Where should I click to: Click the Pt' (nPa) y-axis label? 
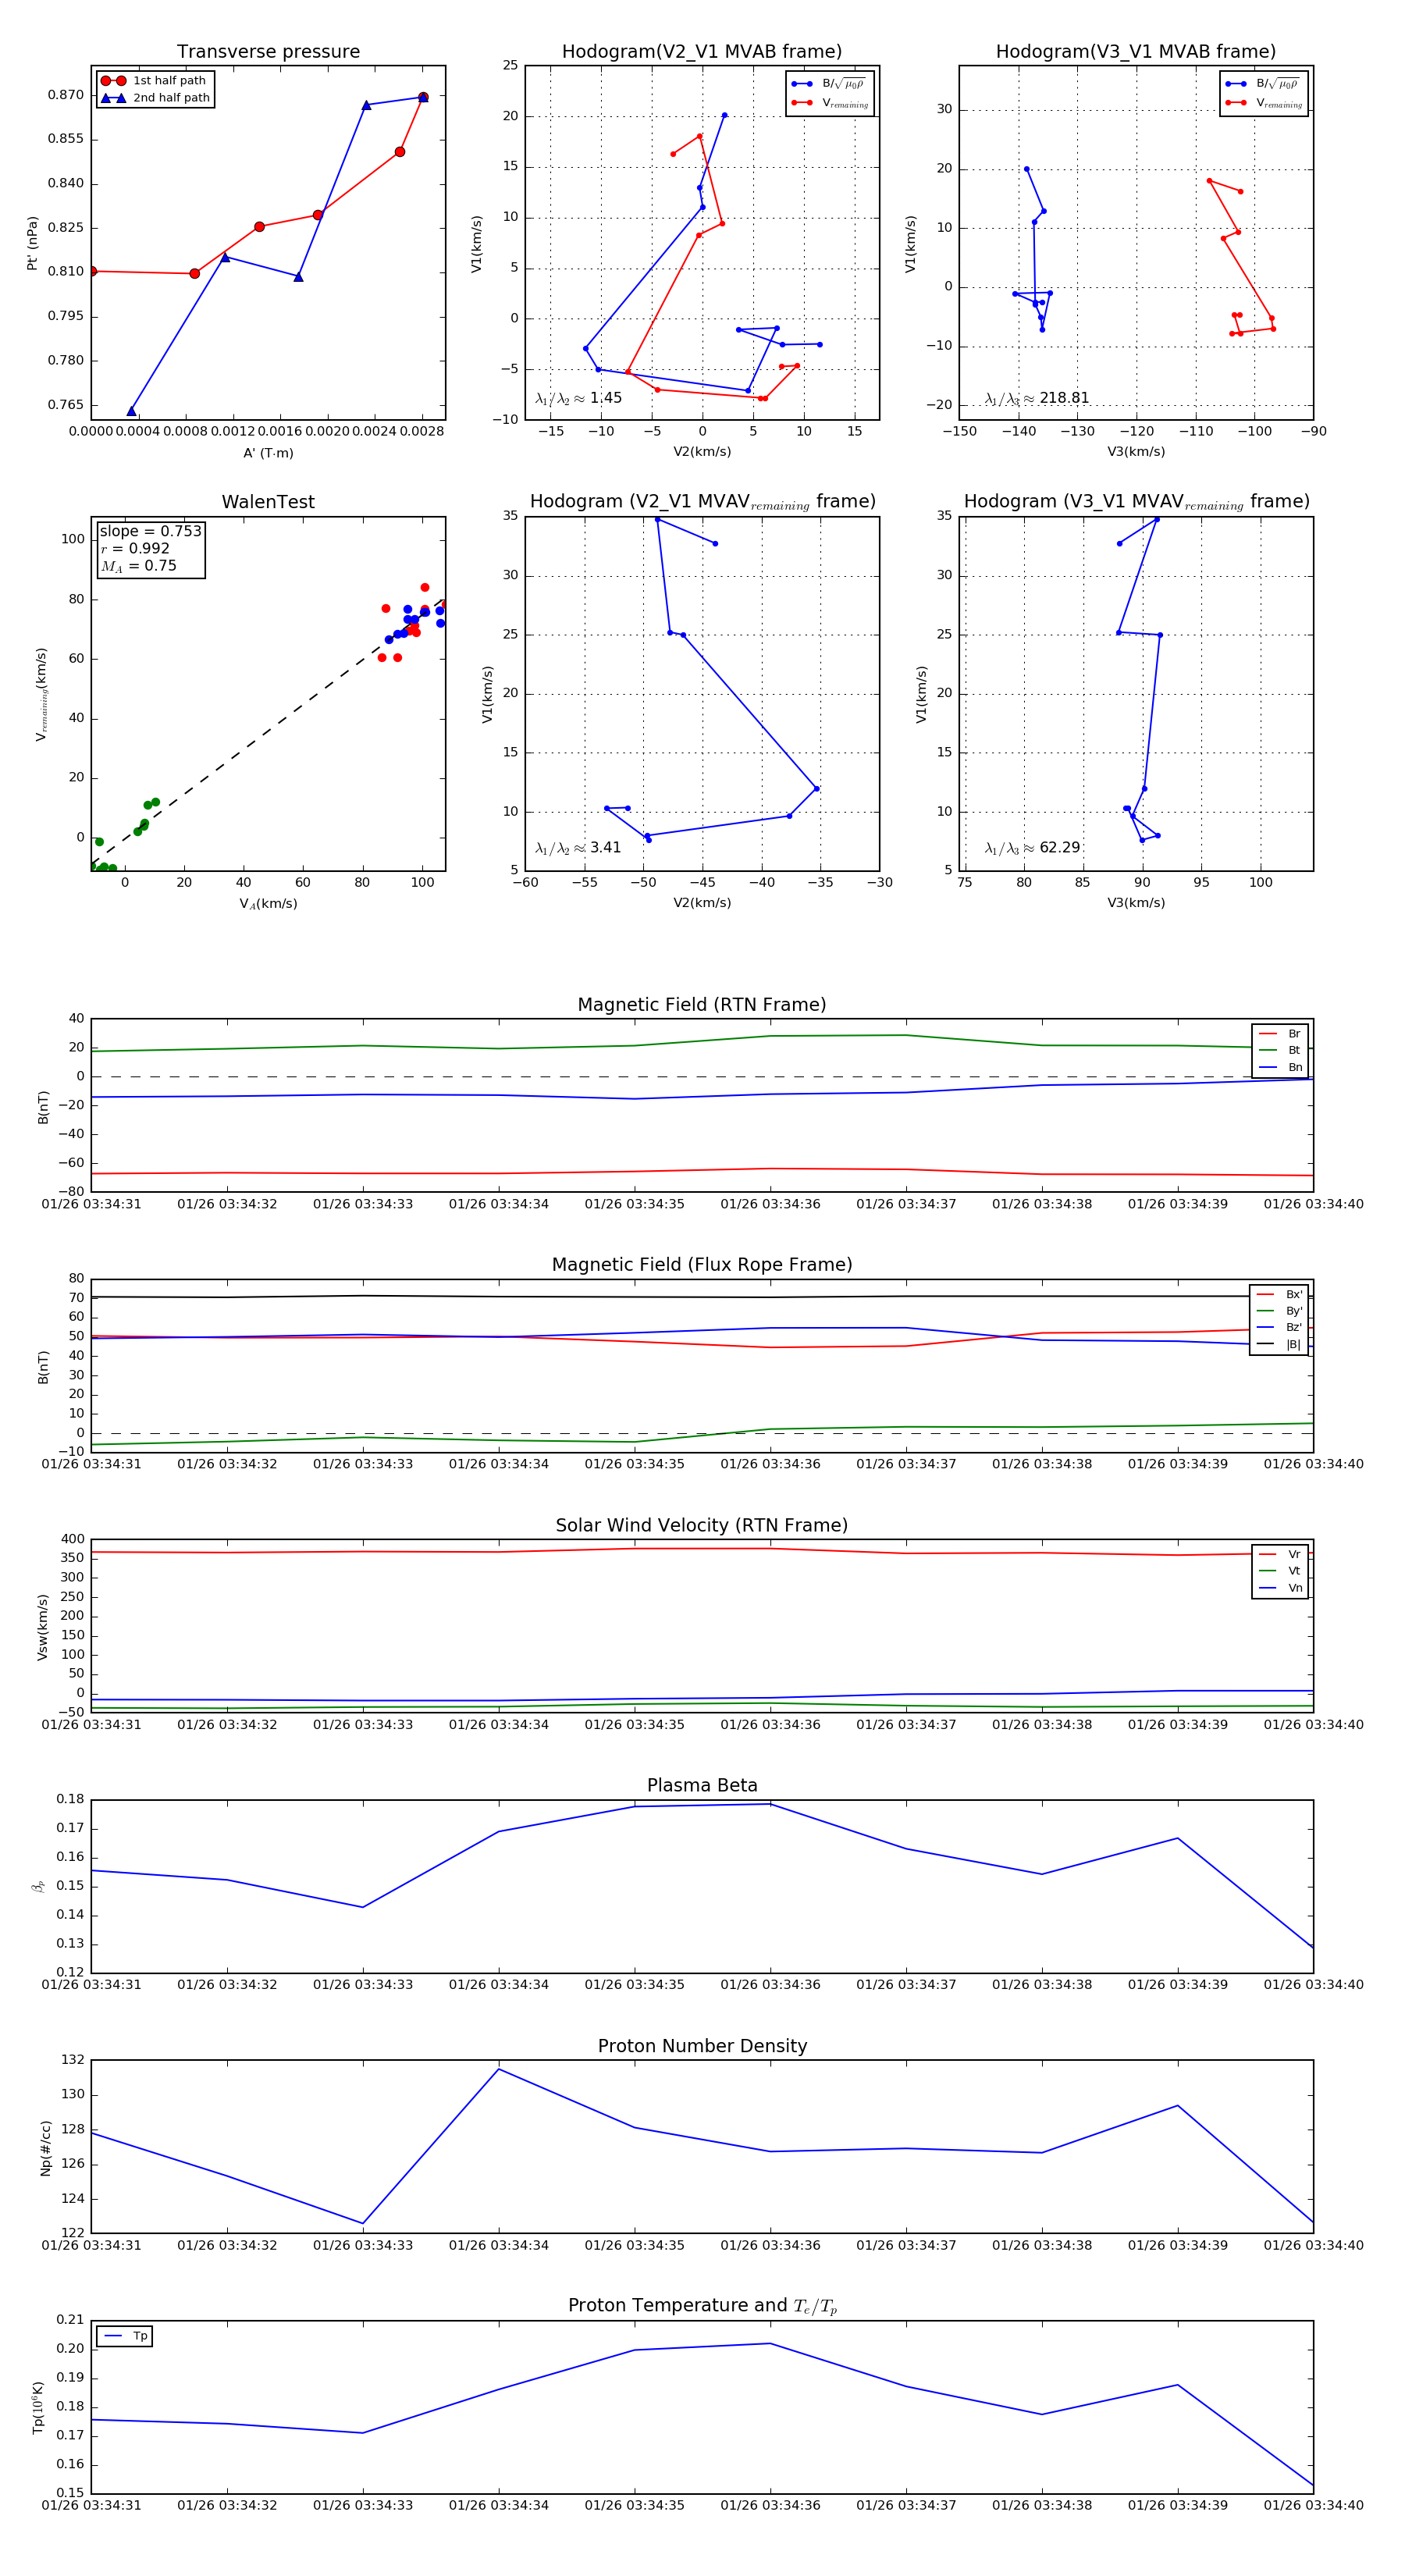(32, 243)
